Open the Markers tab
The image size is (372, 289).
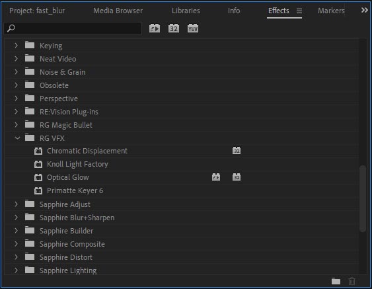click(x=331, y=11)
